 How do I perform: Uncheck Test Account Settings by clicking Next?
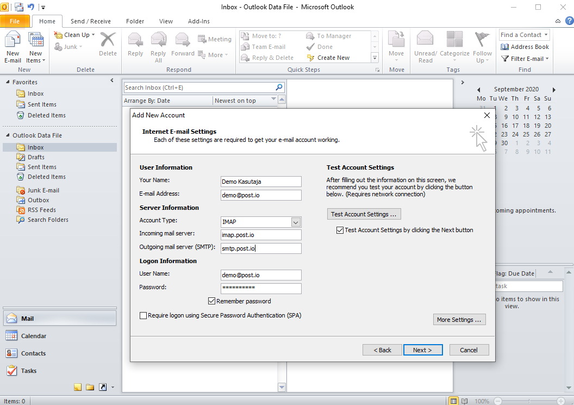coord(340,230)
